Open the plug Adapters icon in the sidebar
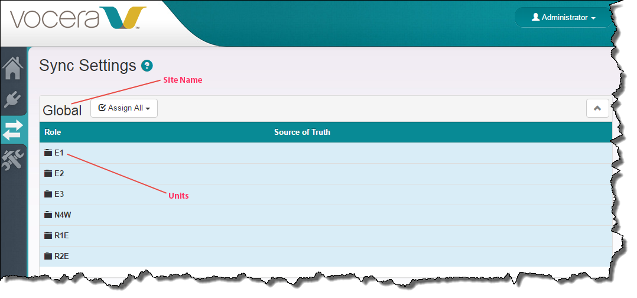637x298 pixels. [12, 99]
